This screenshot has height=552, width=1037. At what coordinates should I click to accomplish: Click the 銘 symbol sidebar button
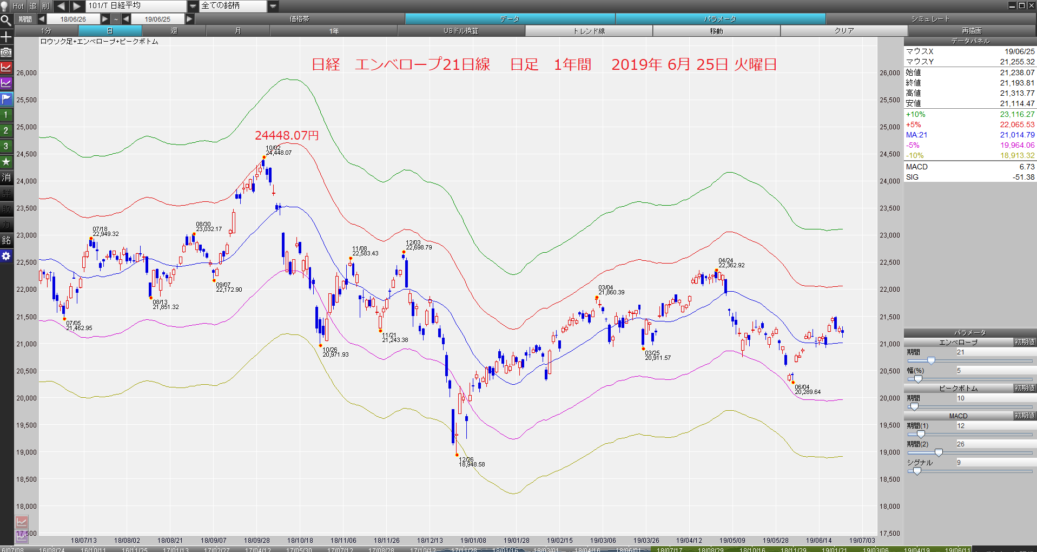(x=6, y=240)
